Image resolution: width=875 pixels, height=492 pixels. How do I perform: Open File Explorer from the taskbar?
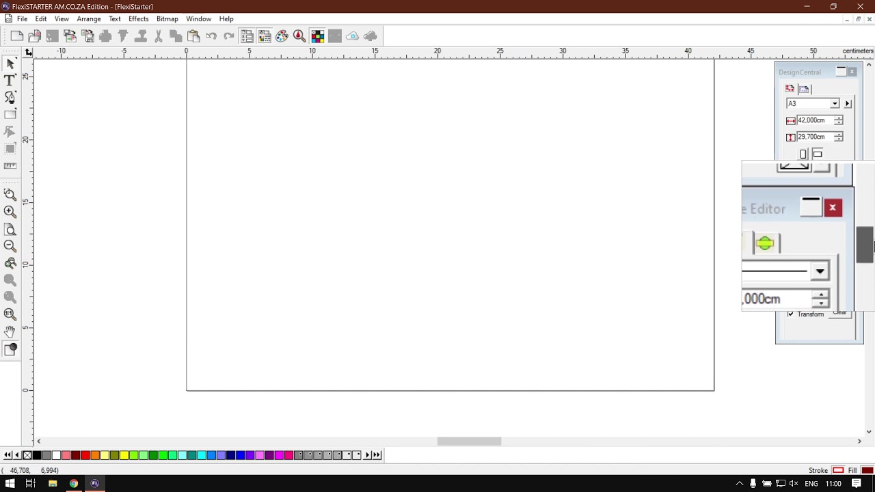[53, 484]
